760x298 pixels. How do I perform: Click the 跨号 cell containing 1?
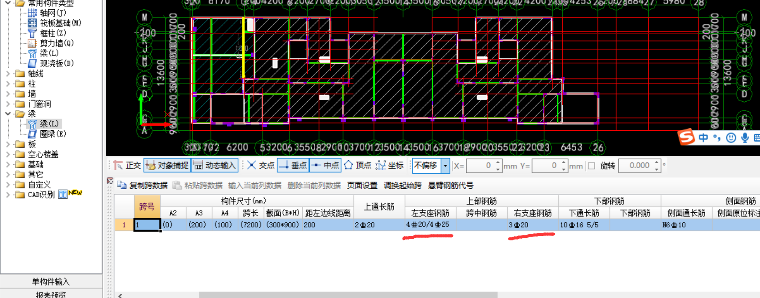pos(147,225)
